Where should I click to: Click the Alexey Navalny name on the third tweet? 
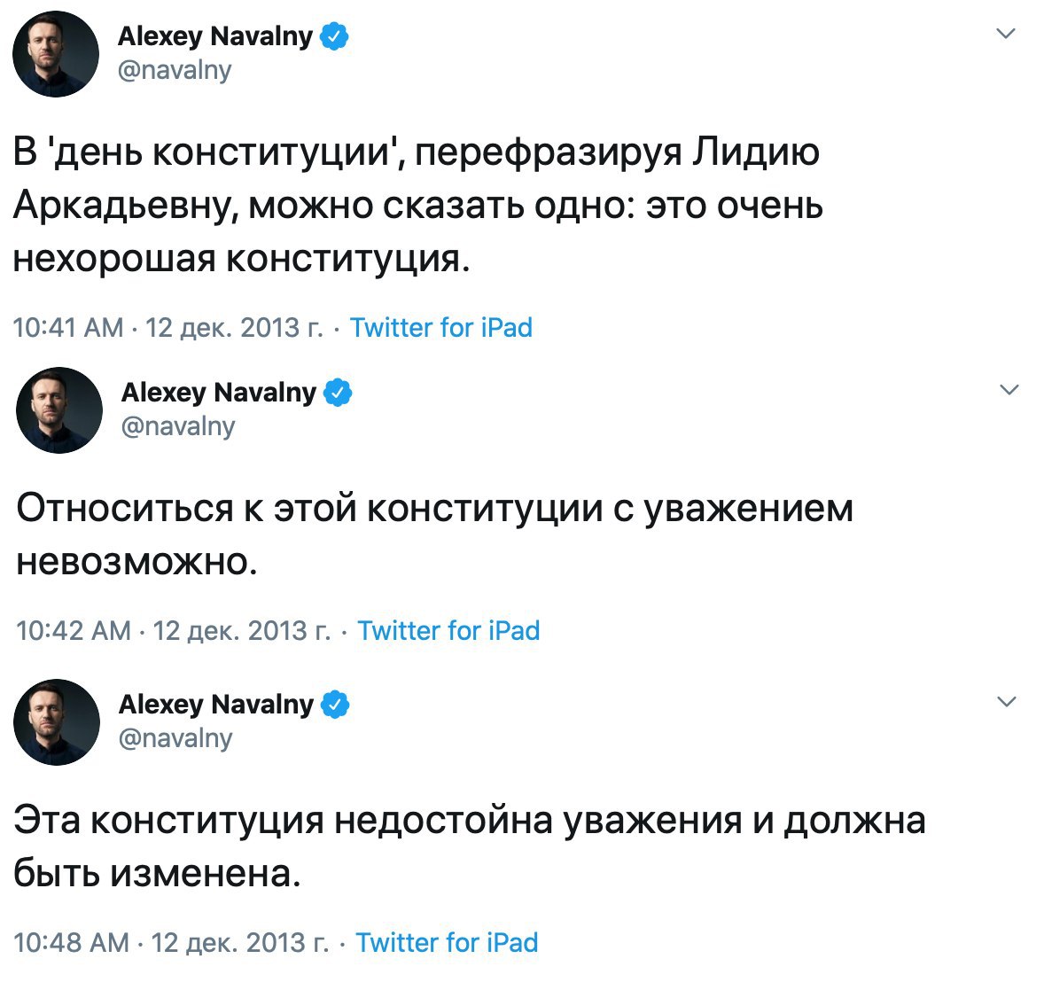click(x=216, y=705)
